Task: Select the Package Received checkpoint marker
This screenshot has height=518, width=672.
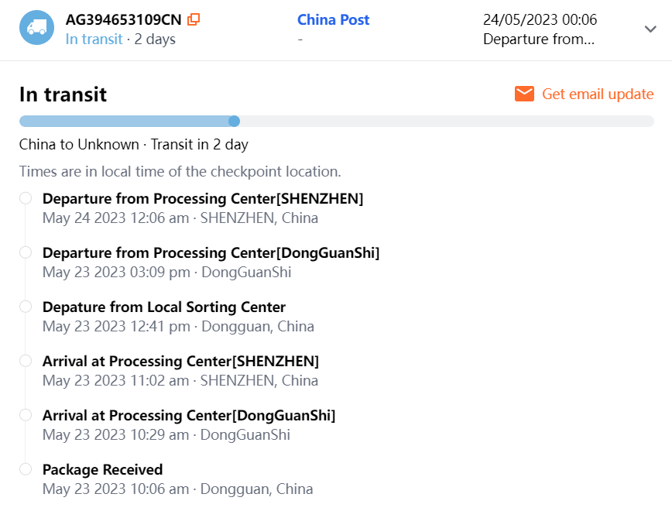Action: click(26, 469)
